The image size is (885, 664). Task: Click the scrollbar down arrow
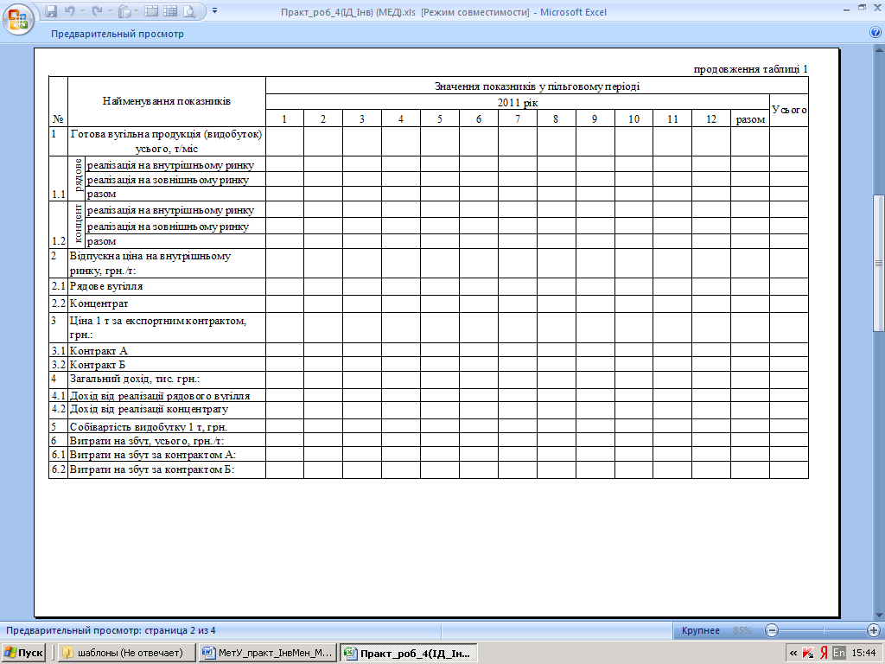[879, 615]
